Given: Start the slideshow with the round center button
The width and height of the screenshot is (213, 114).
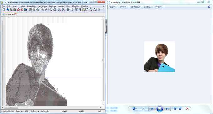Looking at the screenshot, I should 159,109.
